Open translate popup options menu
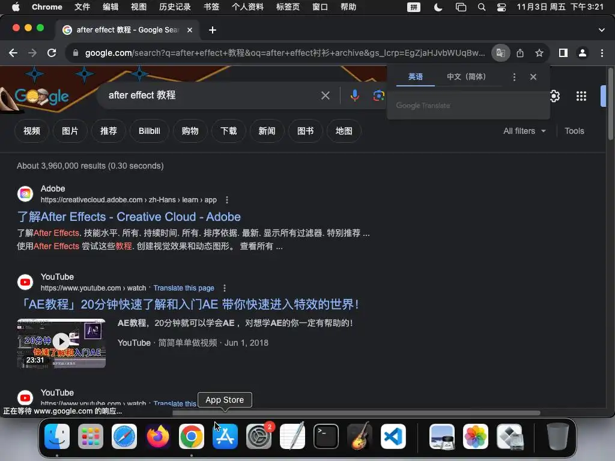615x461 pixels. [x=514, y=77]
